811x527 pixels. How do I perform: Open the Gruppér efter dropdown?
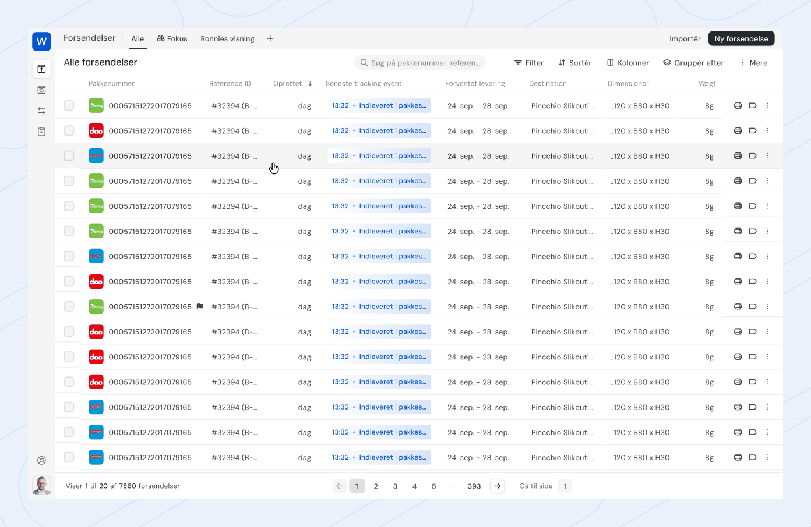[693, 63]
